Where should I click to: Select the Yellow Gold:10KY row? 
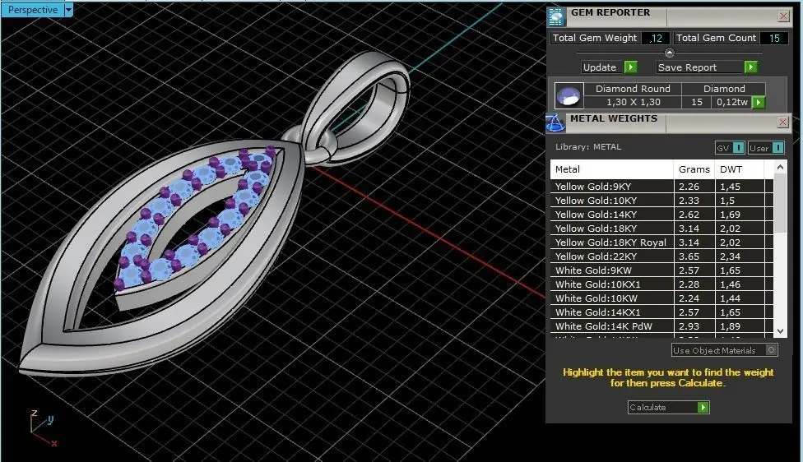point(661,201)
